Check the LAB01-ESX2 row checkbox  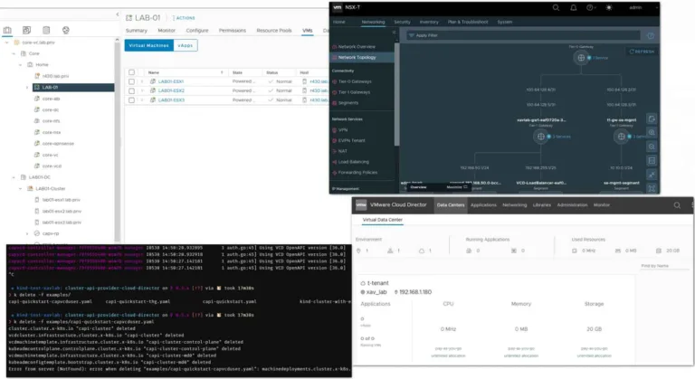(x=131, y=90)
